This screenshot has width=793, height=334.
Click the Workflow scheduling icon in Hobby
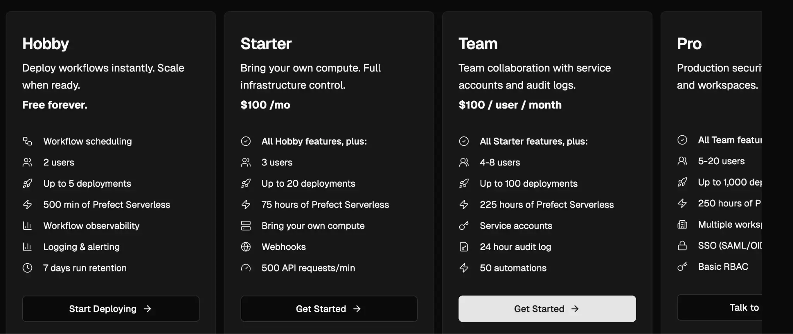pos(27,141)
